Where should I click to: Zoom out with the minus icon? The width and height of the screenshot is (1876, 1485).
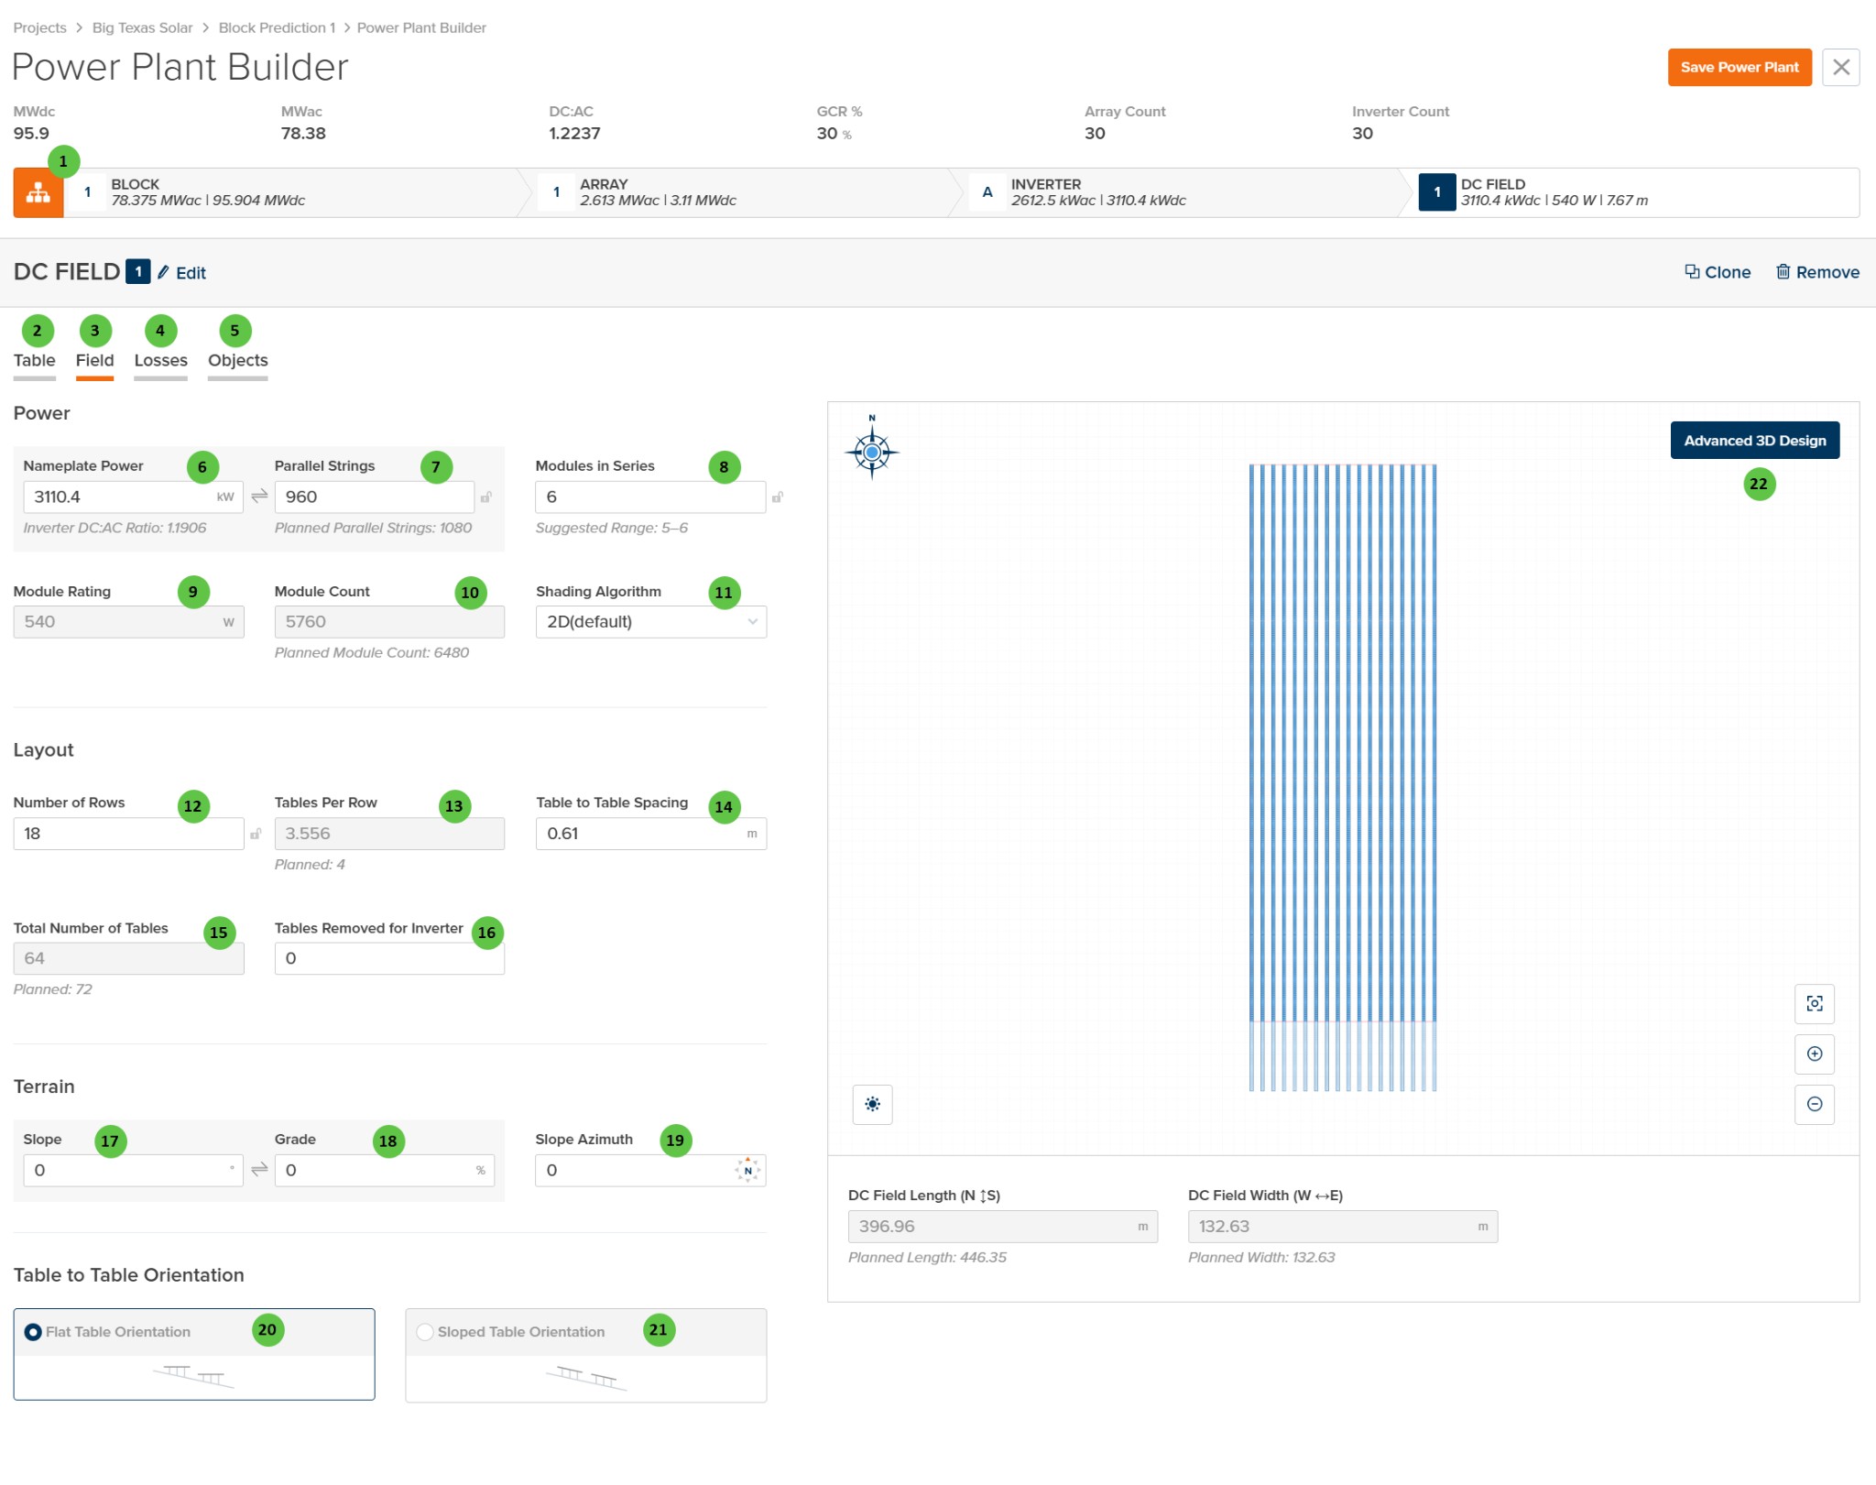1814,1104
